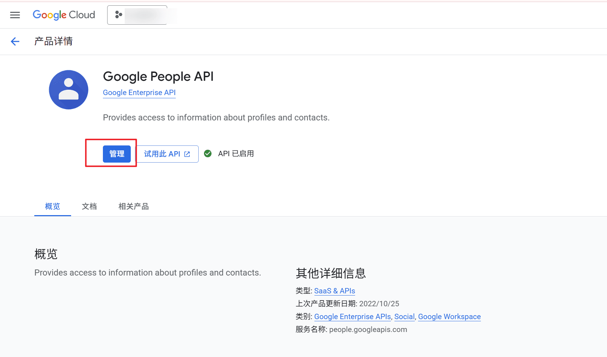Open the Google Workspace category link
This screenshot has width=607, height=357.
[x=449, y=317]
